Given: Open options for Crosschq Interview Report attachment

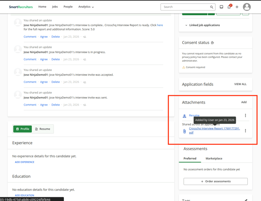Looking at the screenshot, I should click(245, 130).
